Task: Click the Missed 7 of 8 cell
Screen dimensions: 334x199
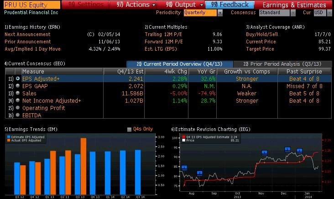Action: point(304,86)
